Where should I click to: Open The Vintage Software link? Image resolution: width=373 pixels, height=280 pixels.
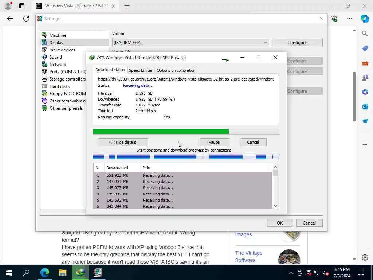[248, 256]
